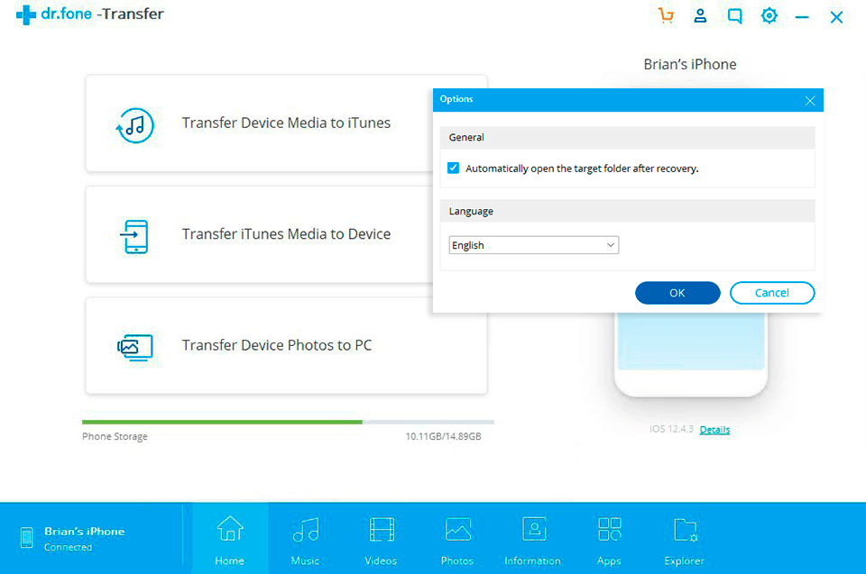Click the Phone Storage progress bar
Image resolution: width=866 pixels, height=574 pixels.
[287, 421]
